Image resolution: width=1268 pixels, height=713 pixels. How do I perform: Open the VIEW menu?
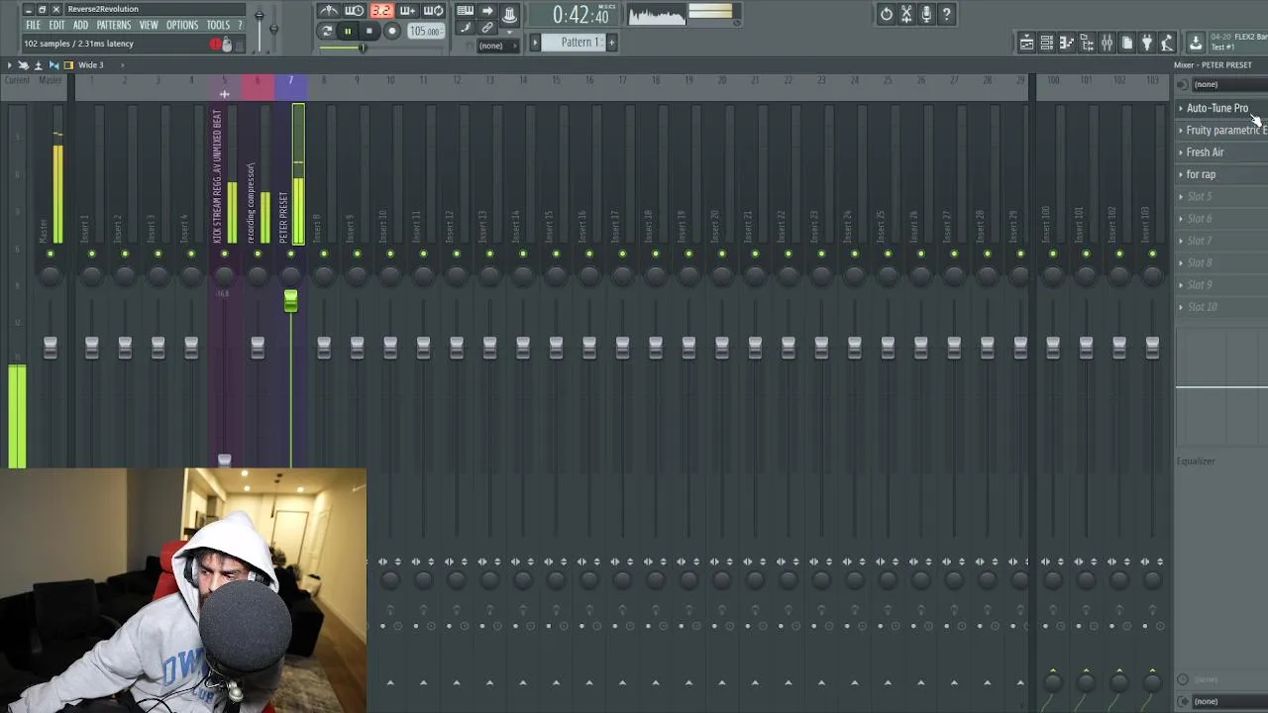149,25
